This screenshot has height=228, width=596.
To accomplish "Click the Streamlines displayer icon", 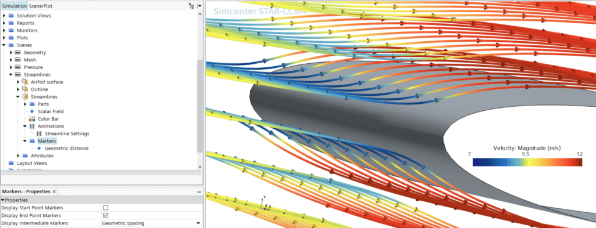I will point(24,96).
